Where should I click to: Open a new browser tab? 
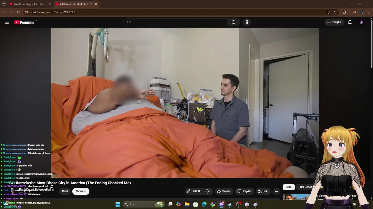point(103,4)
